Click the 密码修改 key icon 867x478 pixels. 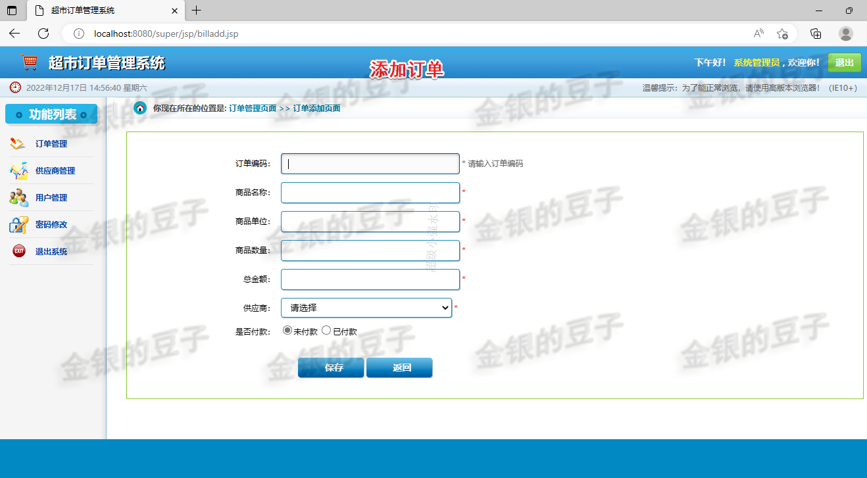coord(18,224)
